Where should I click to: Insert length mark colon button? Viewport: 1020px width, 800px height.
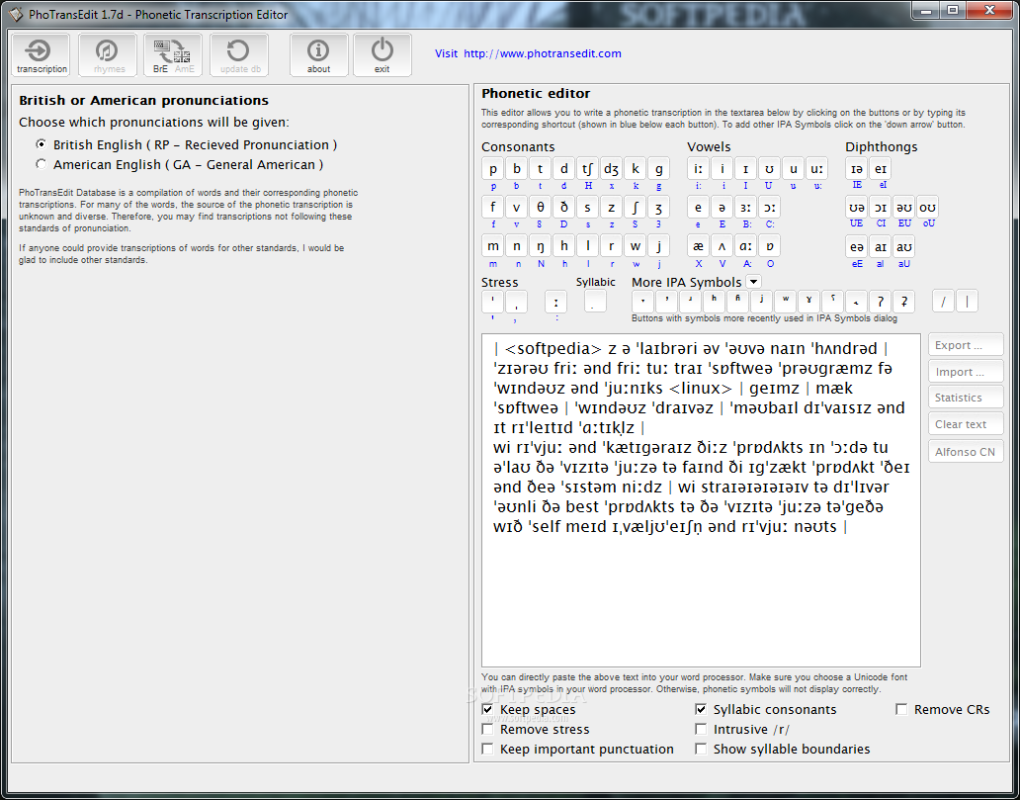tap(555, 302)
